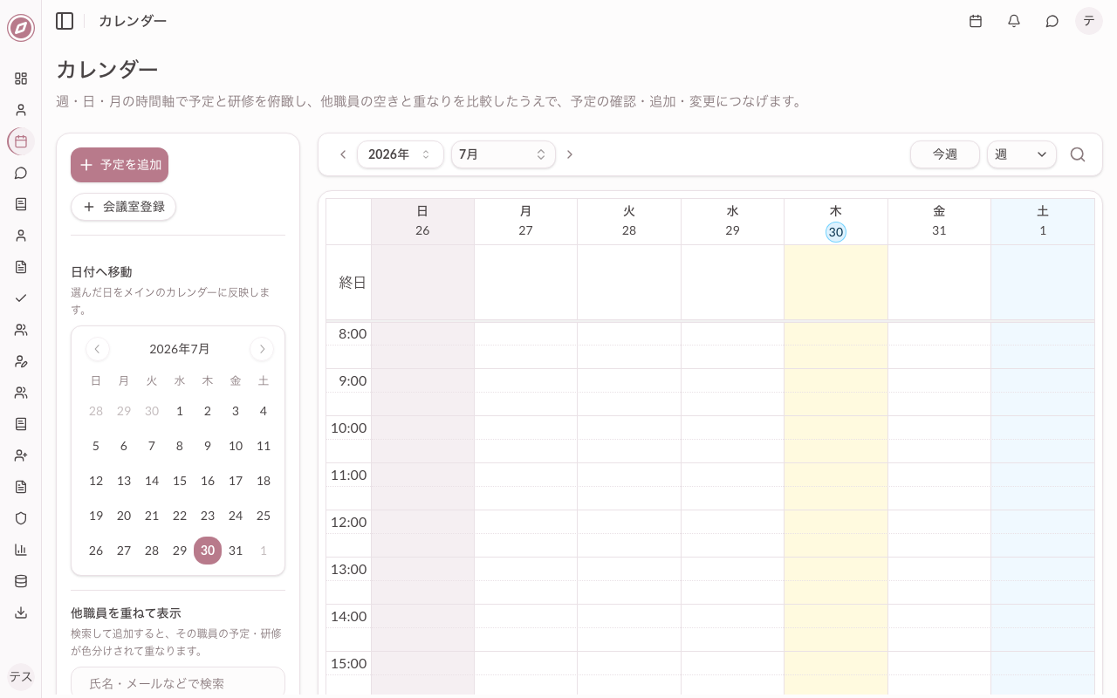Click the 月 27 column header in the week grid
This screenshot has height=698, width=1117.
(525, 222)
